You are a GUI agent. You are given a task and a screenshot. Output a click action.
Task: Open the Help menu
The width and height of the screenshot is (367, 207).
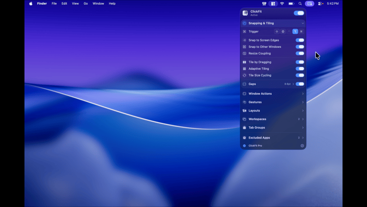112,3
